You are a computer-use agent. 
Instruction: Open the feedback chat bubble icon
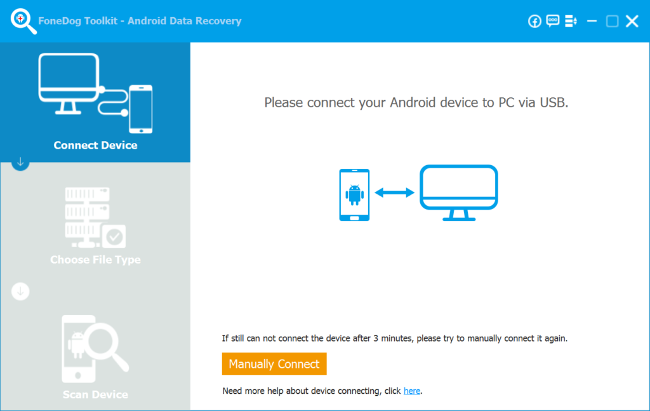pyautogui.click(x=552, y=21)
